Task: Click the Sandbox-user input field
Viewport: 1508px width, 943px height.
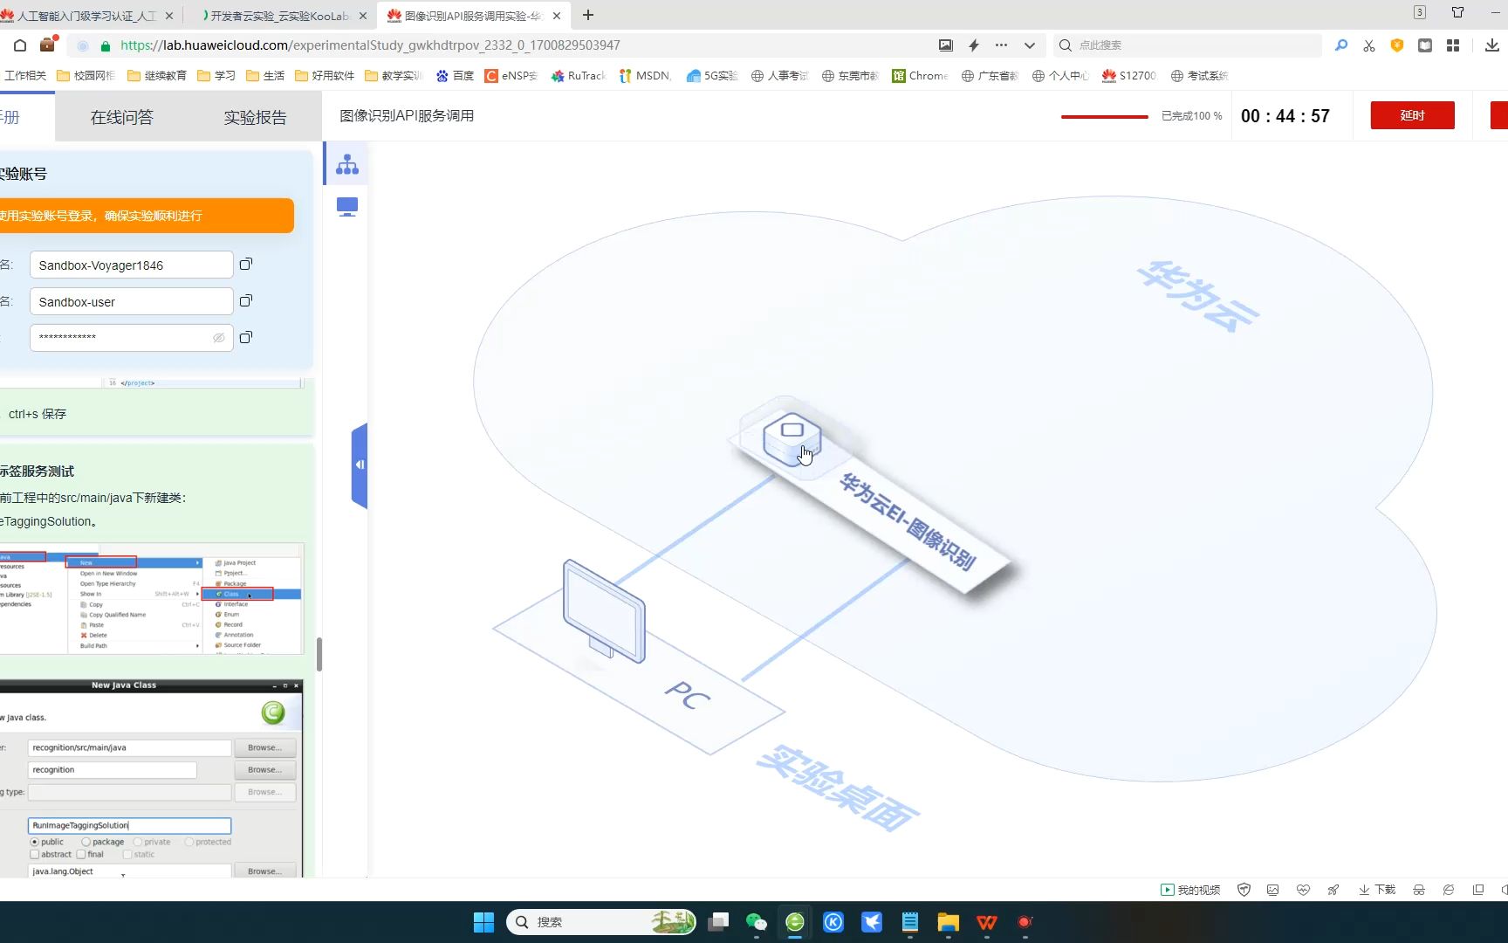Action: point(132,301)
